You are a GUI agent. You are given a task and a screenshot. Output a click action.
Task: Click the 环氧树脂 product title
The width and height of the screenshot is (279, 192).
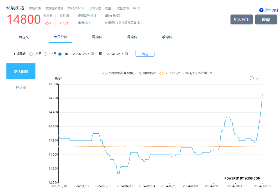pyautogui.click(x=15, y=8)
